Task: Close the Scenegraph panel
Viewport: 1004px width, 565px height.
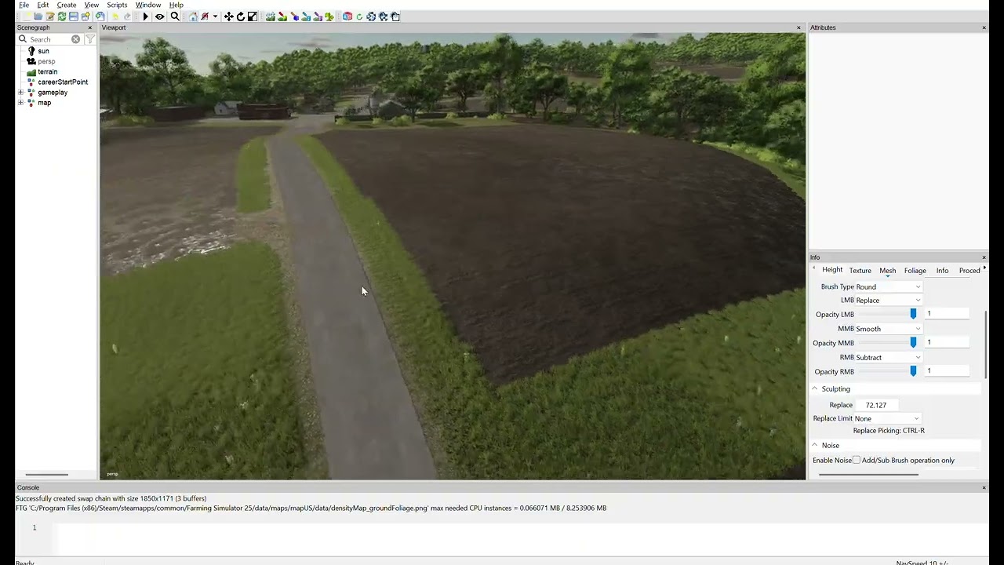Action: click(89, 27)
